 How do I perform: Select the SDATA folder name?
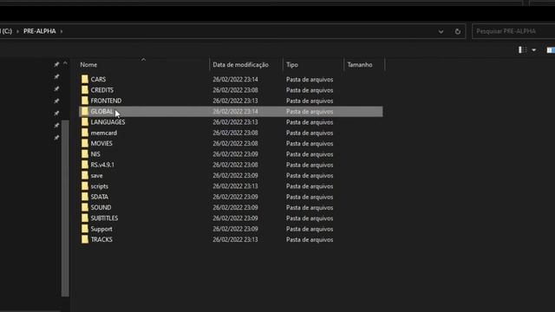tap(100, 197)
